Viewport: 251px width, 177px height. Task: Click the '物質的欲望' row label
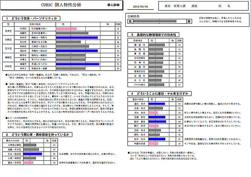pyautogui.click(x=140, y=144)
